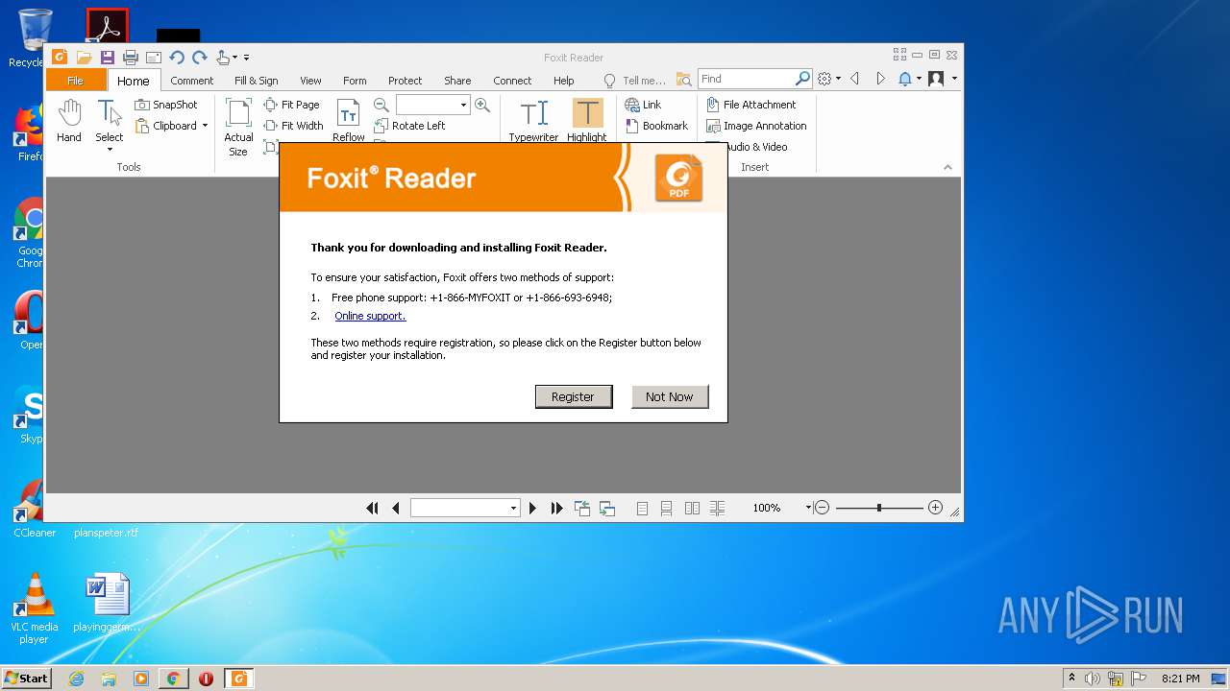Dismiss the dialog with Not Now

[x=670, y=396]
